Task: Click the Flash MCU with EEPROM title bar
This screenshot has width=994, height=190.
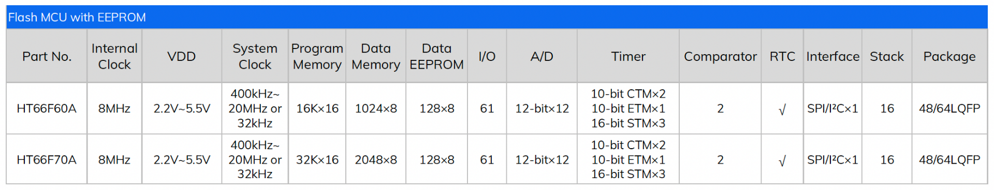Action: tap(497, 17)
